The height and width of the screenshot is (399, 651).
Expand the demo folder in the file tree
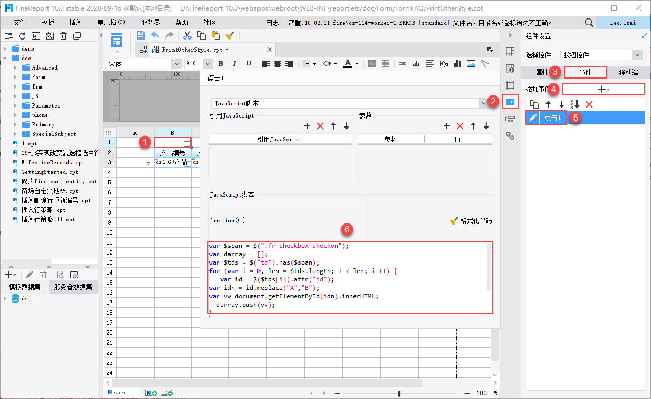coord(5,48)
